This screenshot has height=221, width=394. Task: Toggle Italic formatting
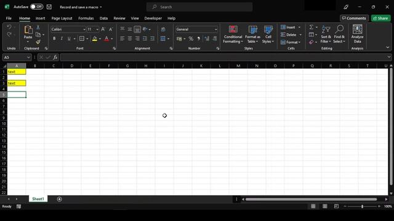(x=62, y=39)
